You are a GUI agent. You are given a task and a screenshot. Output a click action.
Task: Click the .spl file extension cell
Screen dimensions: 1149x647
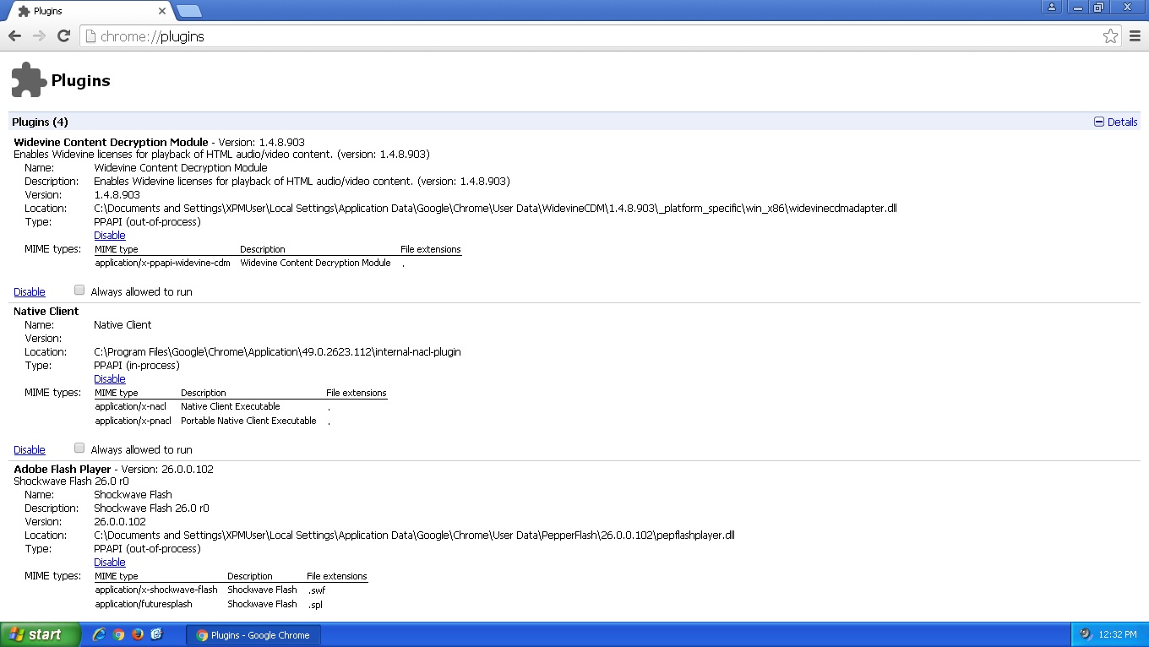(315, 605)
